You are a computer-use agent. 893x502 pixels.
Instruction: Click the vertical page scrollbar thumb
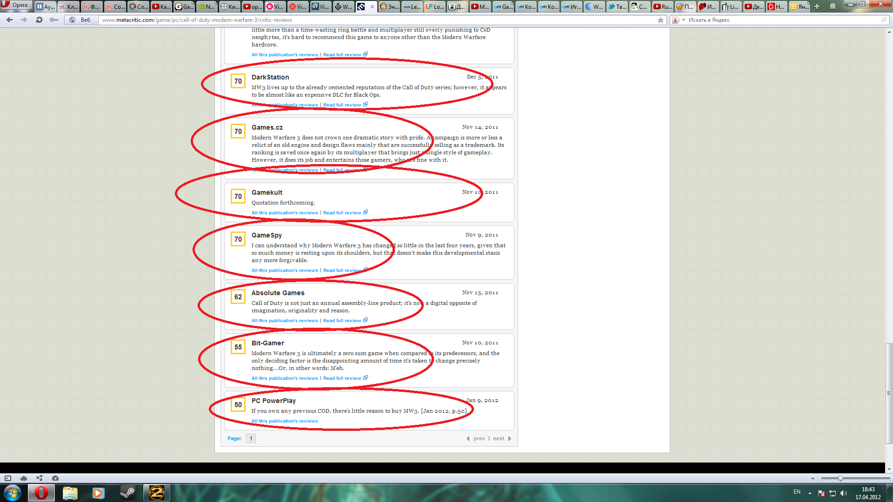889,393
